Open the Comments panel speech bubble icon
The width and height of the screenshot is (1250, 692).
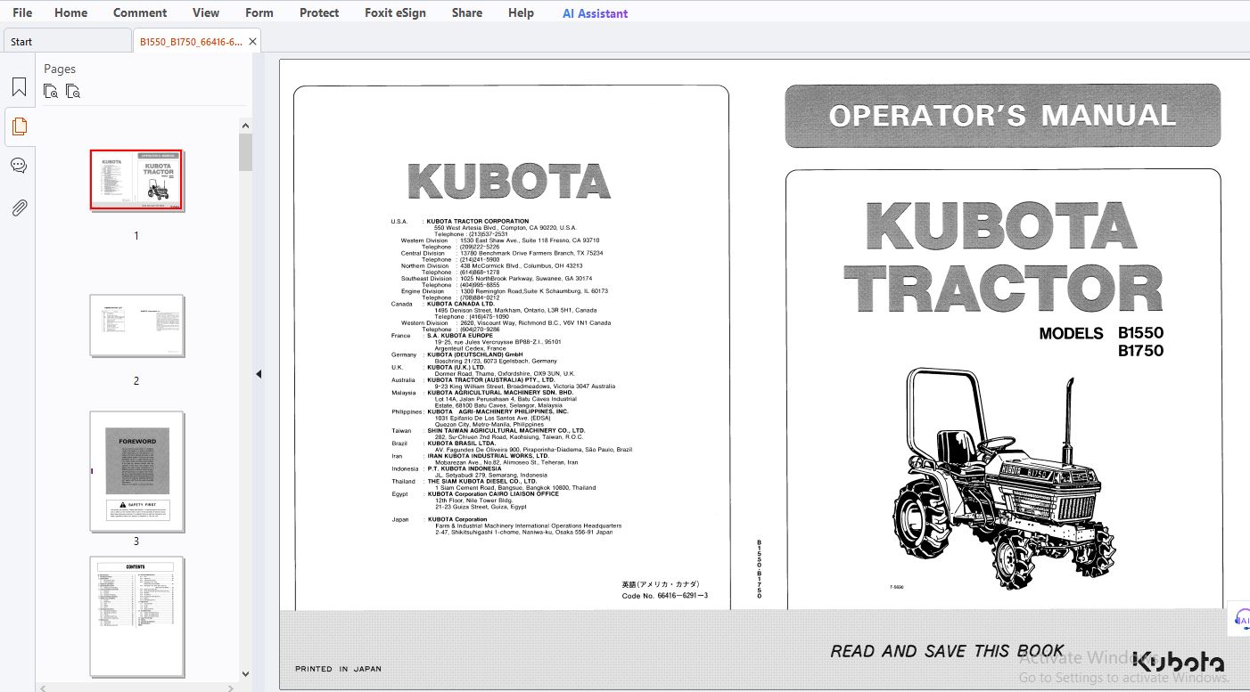pyautogui.click(x=19, y=166)
